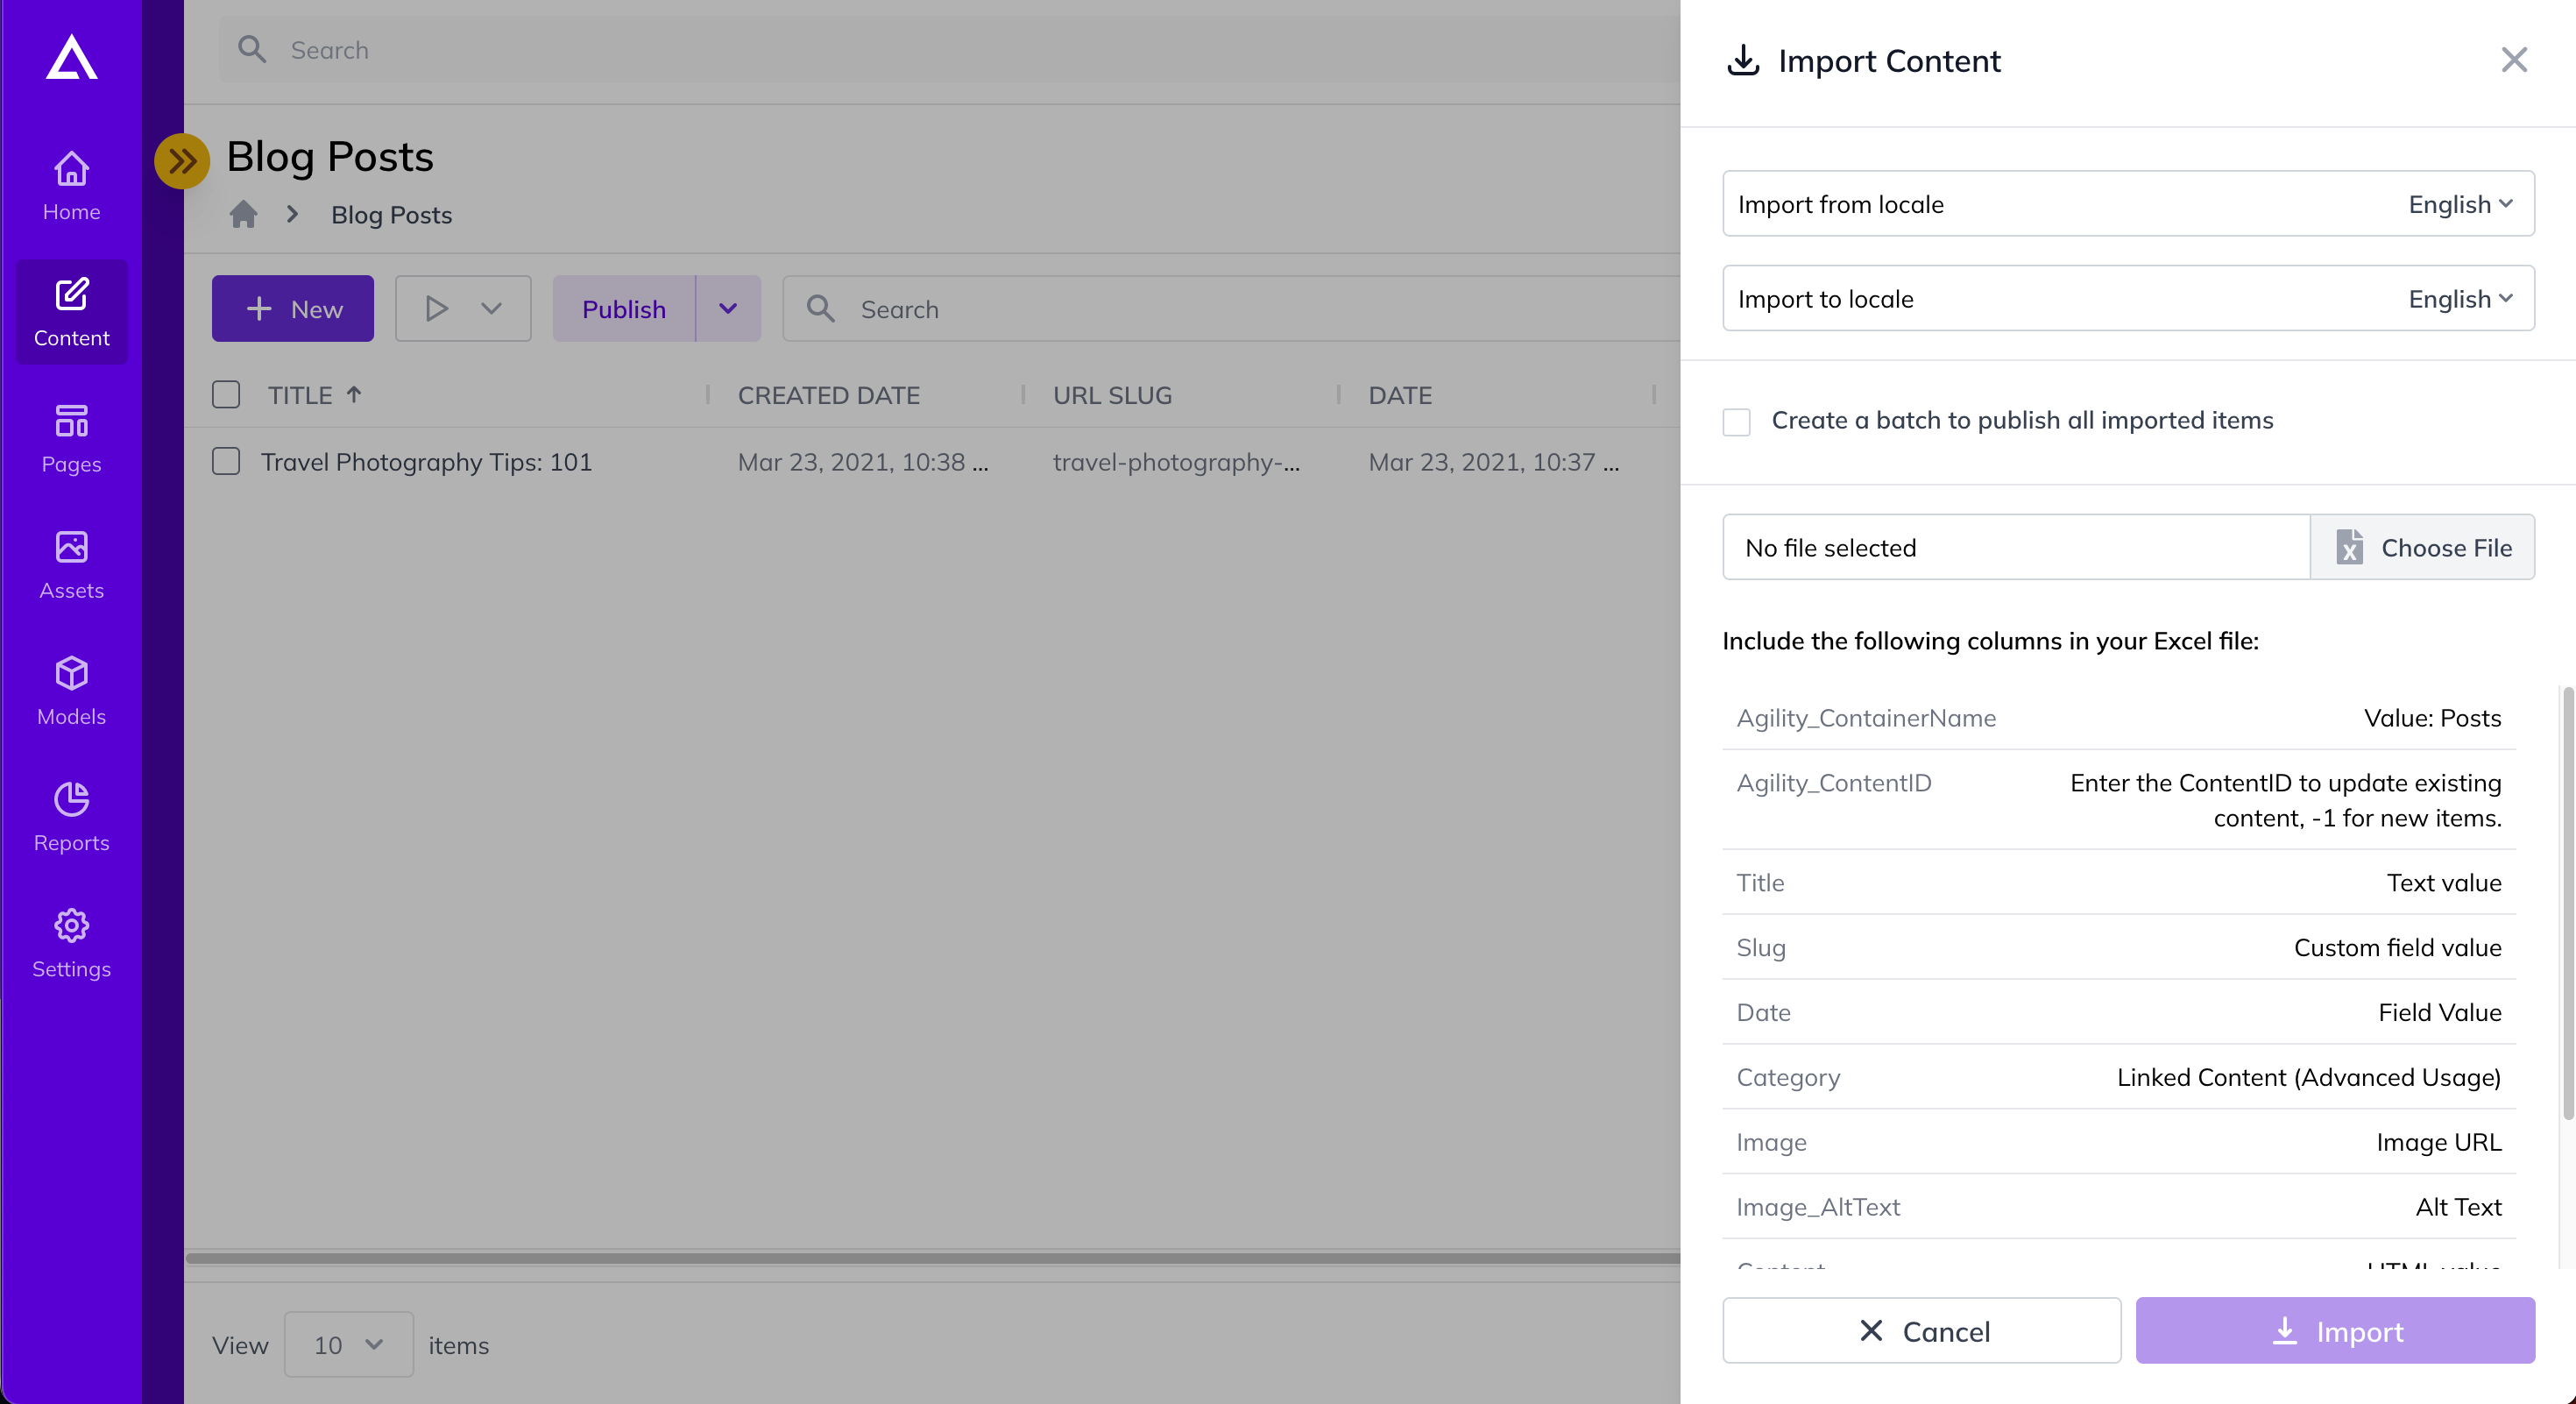Click the breadcrumb home icon
The image size is (2576, 1404).
[x=243, y=215]
